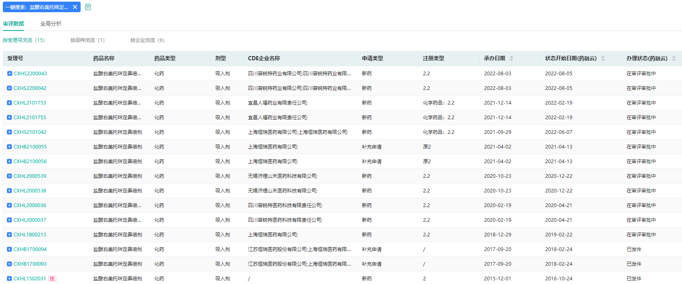Switch to 按品种浏览 (1) view
Viewport: 682px width, 284px height.
(x=87, y=40)
